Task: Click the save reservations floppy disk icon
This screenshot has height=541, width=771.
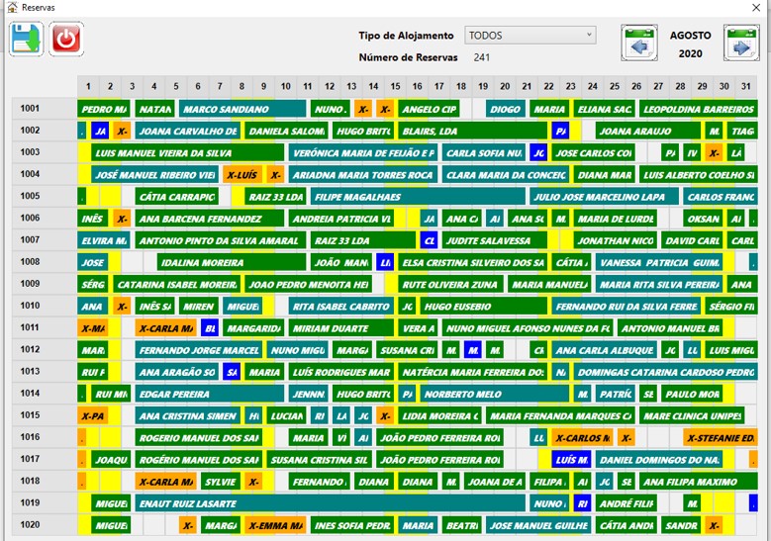Action: 26,39
